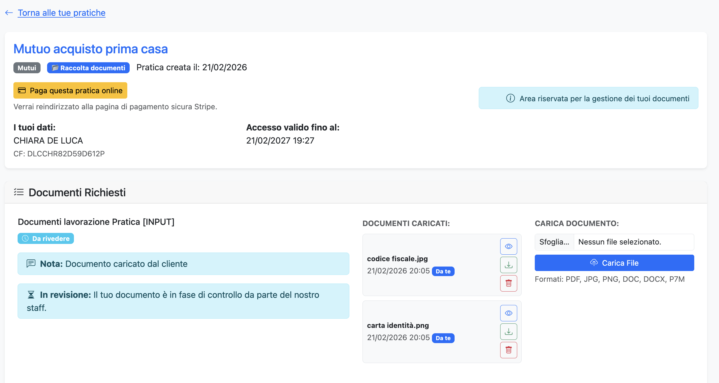Screen dimensions: 719x383
Task: Click the folder icon in the Raccolta documenti badge
Action: pyautogui.click(x=55, y=68)
